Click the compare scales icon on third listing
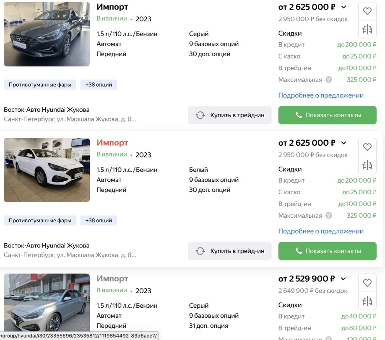This screenshot has width=385, height=340. [367, 301]
